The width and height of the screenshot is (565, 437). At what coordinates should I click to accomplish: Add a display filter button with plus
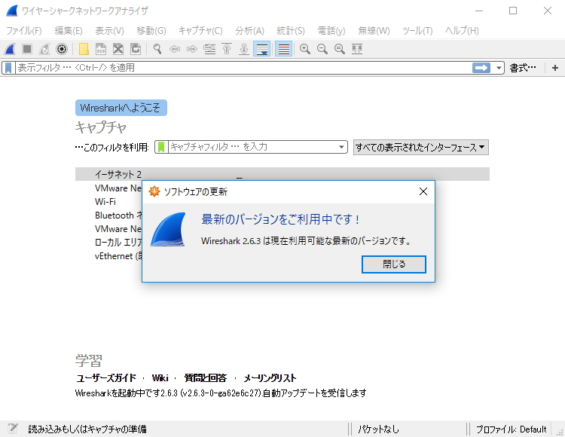pos(555,68)
